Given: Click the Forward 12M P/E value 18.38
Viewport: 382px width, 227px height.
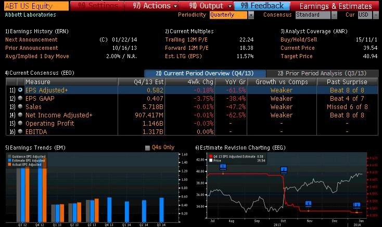Looking at the screenshot, I should click(x=246, y=48).
